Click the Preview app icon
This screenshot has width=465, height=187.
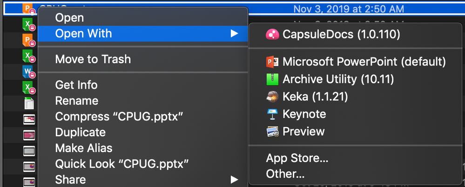pyautogui.click(x=272, y=131)
